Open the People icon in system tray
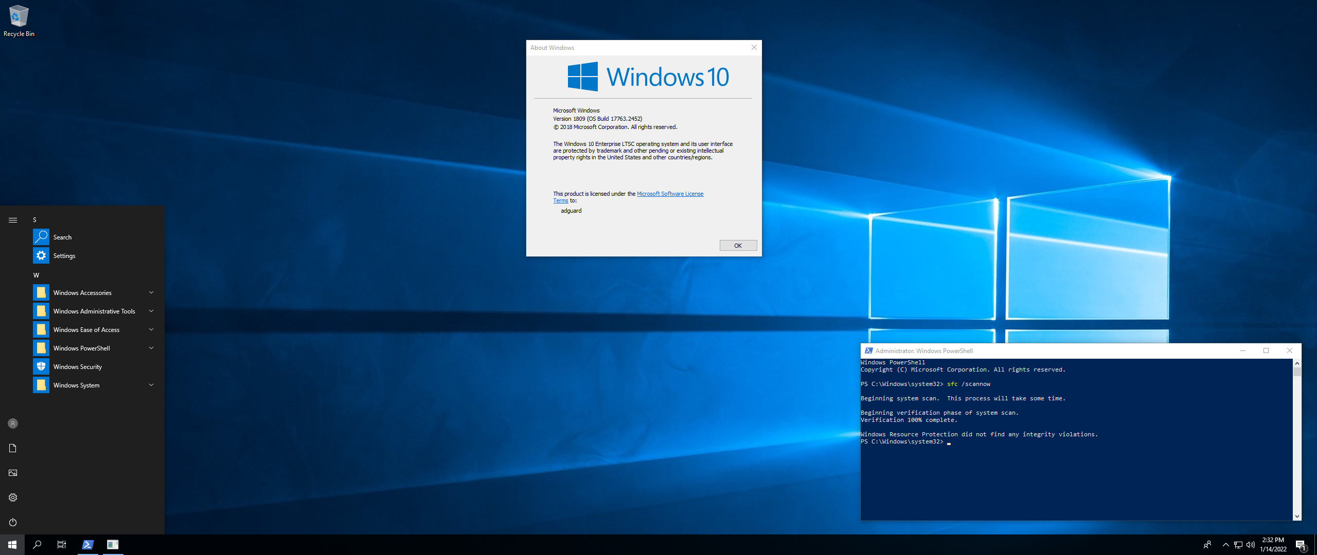This screenshot has width=1317, height=555. (x=1207, y=545)
